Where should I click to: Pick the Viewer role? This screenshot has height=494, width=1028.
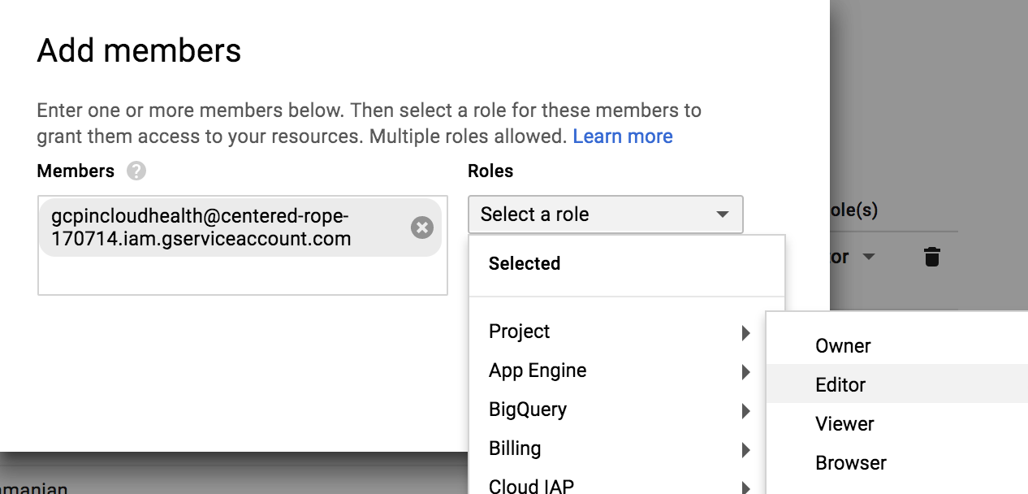coord(844,424)
